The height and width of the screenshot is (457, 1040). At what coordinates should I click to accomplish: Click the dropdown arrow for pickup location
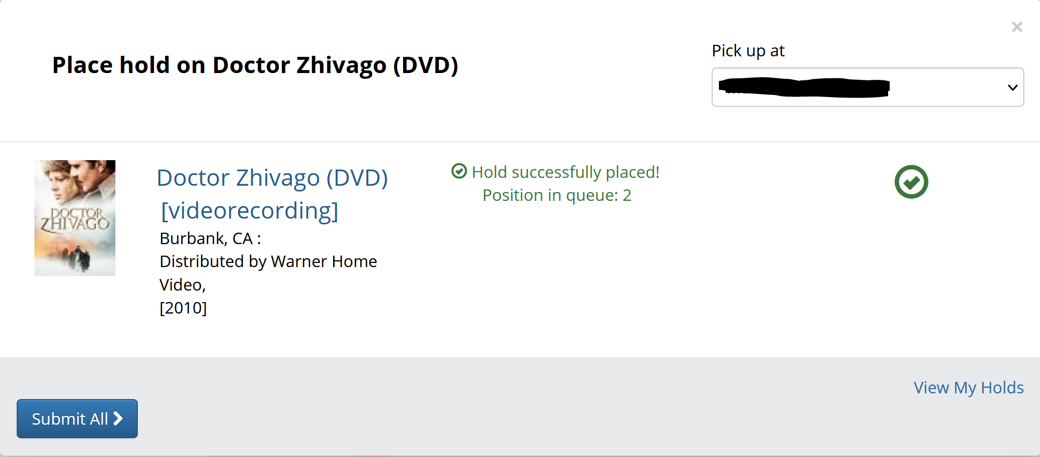tap(1012, 88)
